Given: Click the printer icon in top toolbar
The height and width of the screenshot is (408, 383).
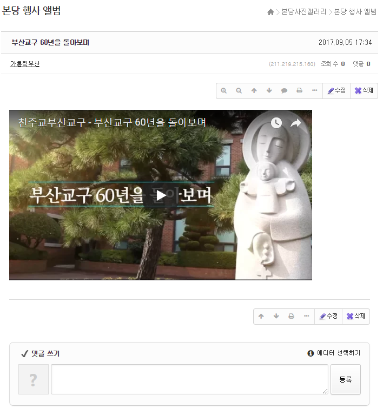Looking at the screenshot, I should click(300, 91).
